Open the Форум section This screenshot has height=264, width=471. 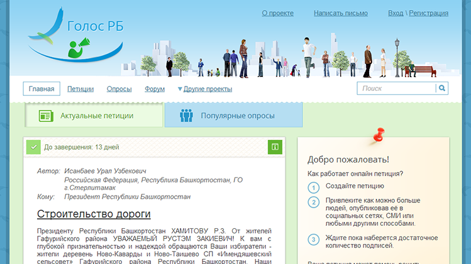155,89
